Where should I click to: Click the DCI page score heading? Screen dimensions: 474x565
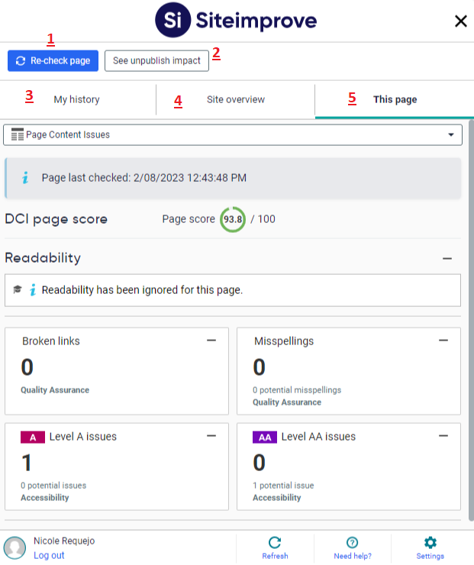click(56, 219)
